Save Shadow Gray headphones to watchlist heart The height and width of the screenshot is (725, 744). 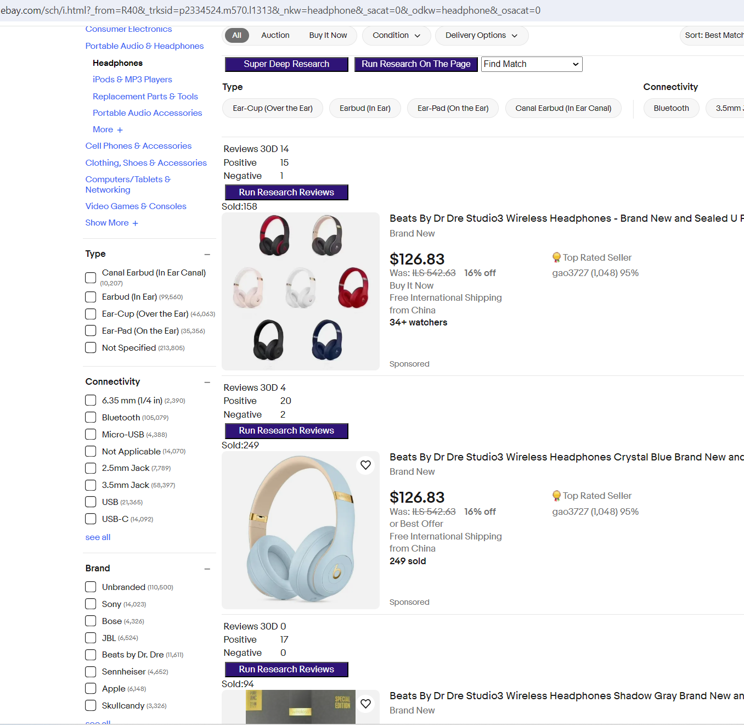click(365, 704)
